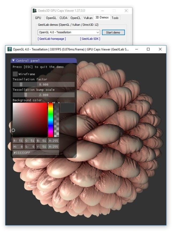Select the Vulkan tab
The width and height of the screenshot is (174, 233).
(x=88, y=18)
